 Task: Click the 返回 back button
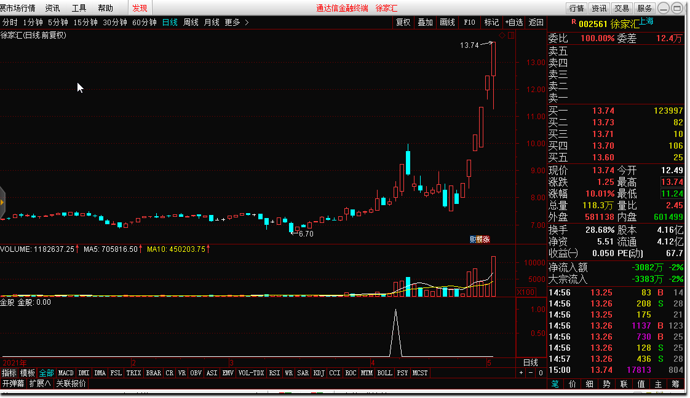536,22
